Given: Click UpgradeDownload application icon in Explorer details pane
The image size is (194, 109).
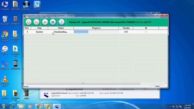Looking at the screenshot, I should tap(46, 95).
